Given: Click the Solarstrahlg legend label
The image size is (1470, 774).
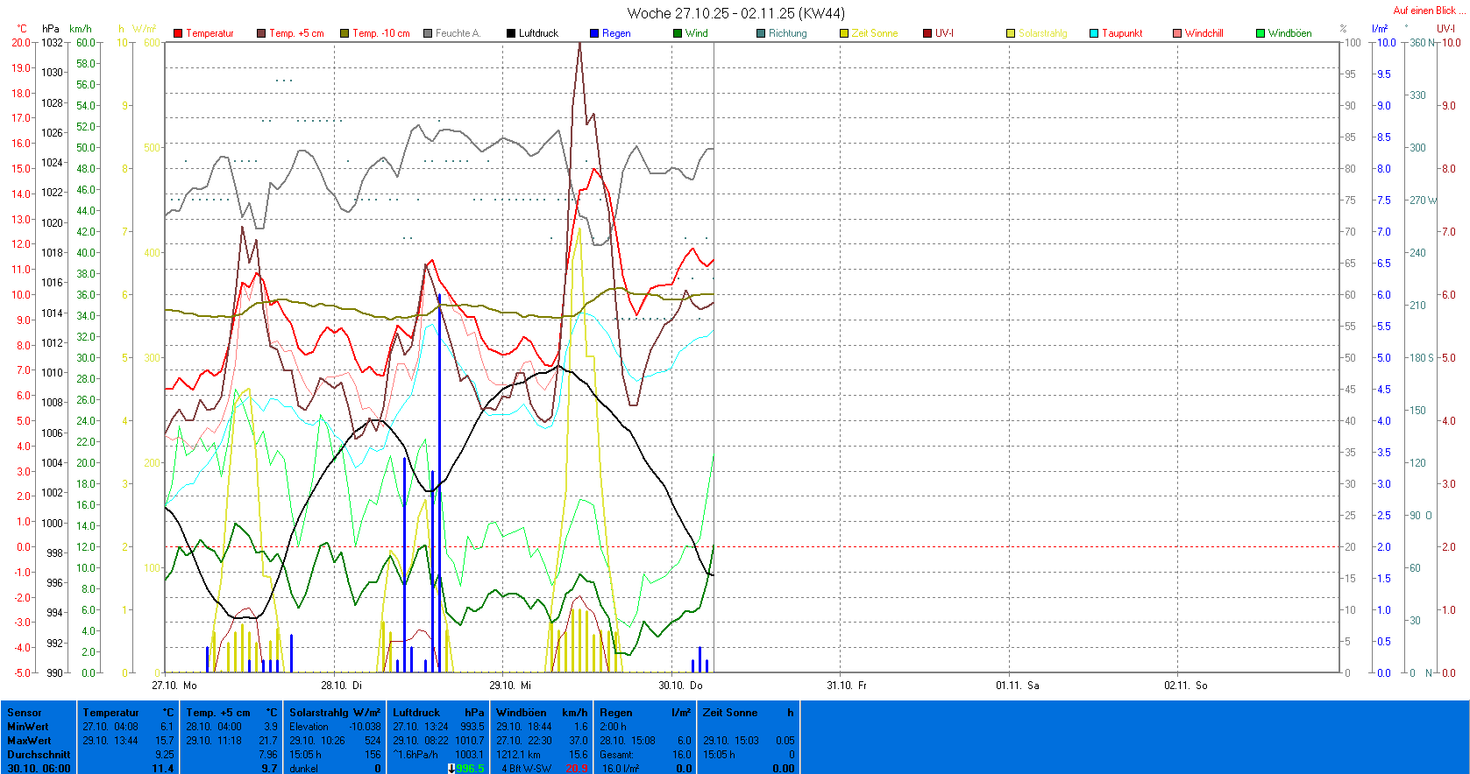Looking at the screenshot, I should pos(1042,33).
